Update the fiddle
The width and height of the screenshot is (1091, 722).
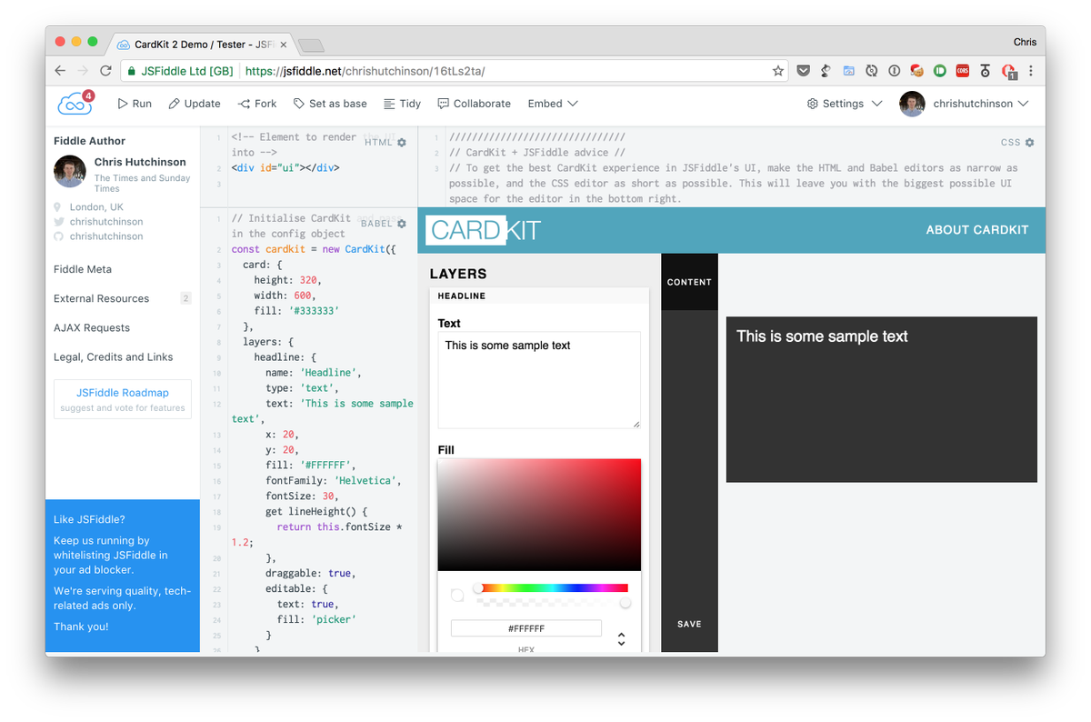click(x=195, y=104)
